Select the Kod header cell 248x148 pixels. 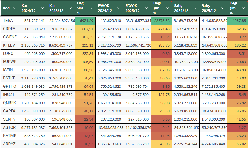tap(10, 8)
